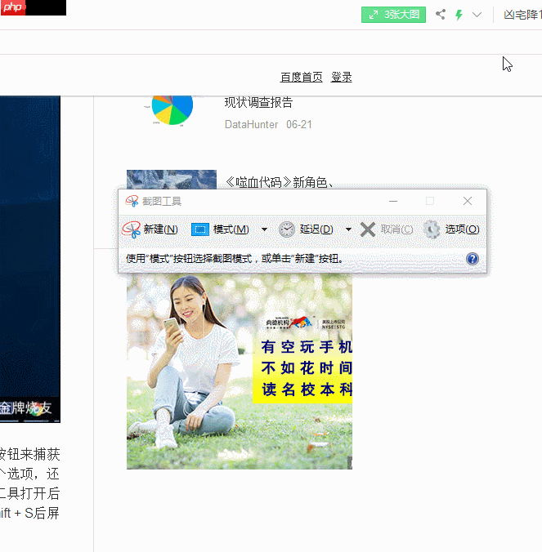Click the green 3张大图 button
The height and width of the screenshot is (552, 542).
393,15
